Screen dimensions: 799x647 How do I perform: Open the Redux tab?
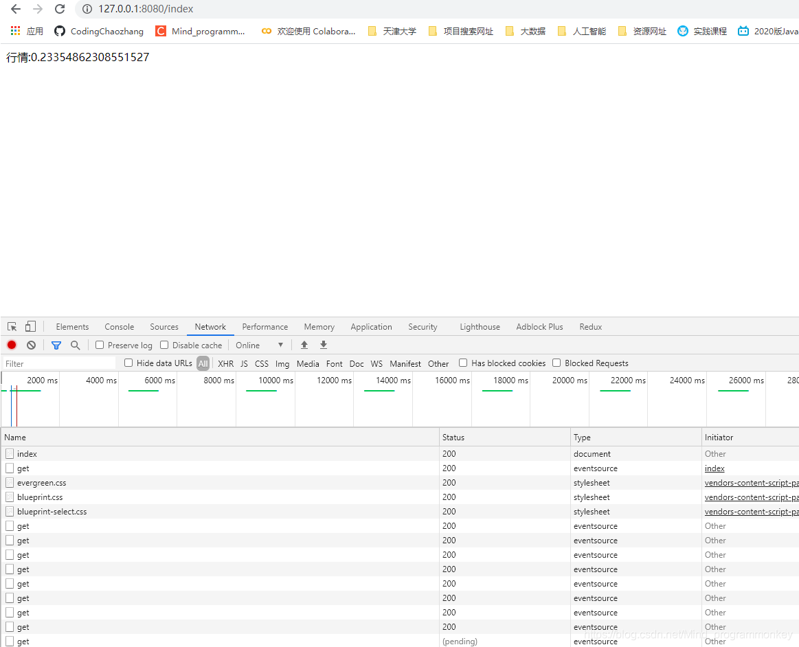click(591, 326)
